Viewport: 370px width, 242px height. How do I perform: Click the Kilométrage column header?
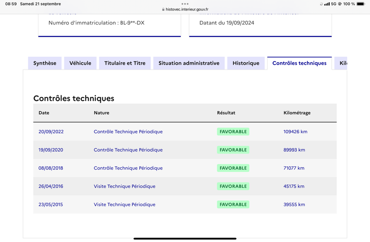(297, 113)
